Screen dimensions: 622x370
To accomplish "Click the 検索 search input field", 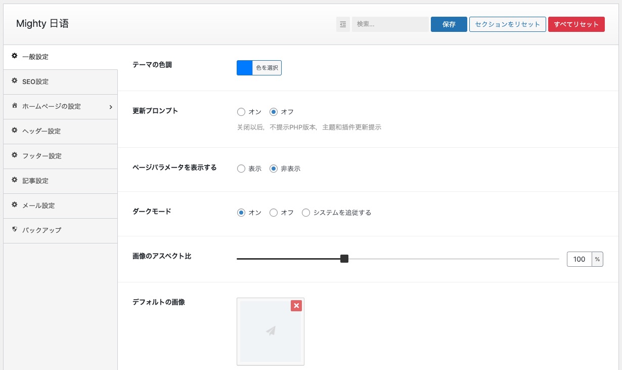I will pos(390,24).
